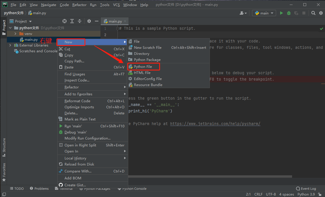This screenshot has height=197, width=325.
Task: Click Python 3.9 interpreter in status bar
Action: [306, 194]
